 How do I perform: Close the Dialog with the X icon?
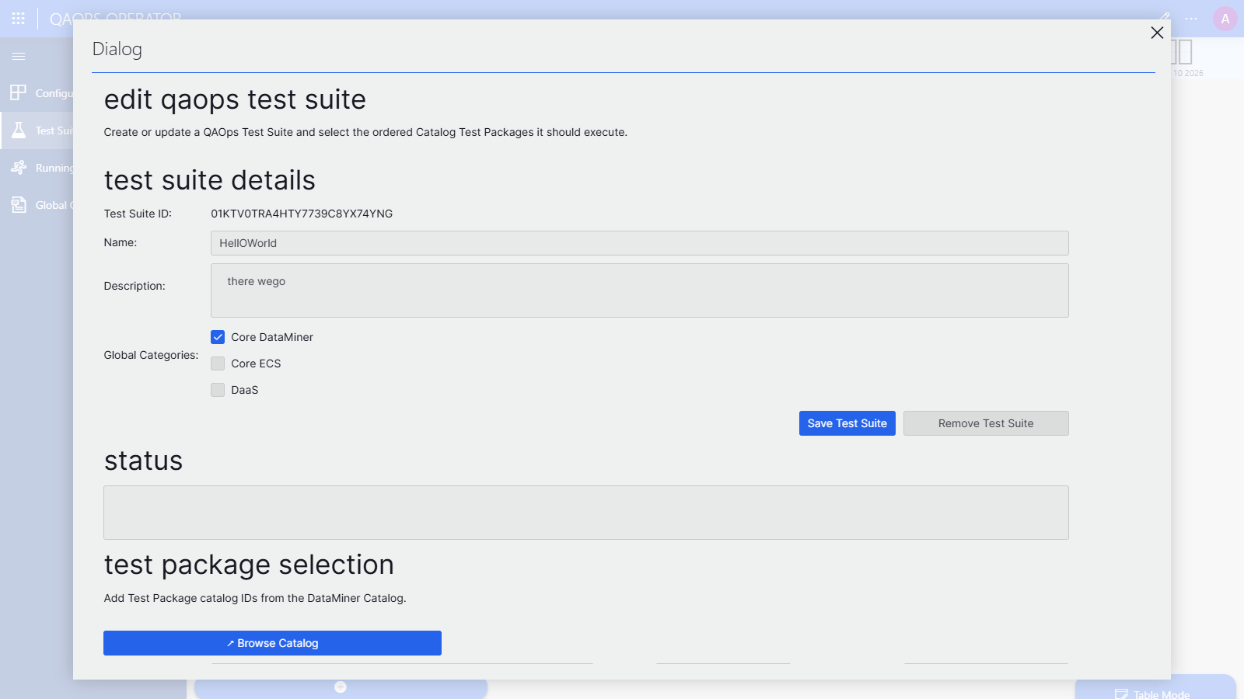[x=1157, y=33]
